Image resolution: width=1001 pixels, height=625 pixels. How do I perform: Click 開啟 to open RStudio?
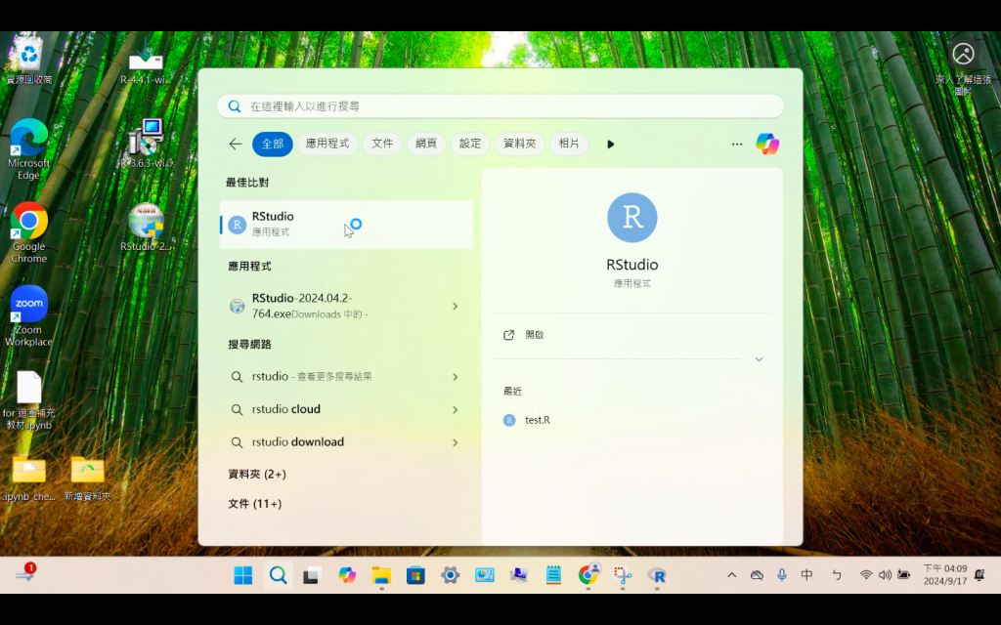[x=535, y=335]
